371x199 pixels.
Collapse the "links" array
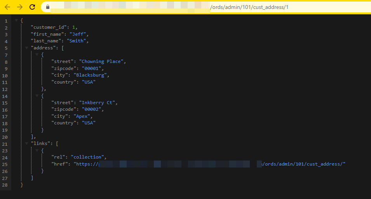click(x=27, y=143)
